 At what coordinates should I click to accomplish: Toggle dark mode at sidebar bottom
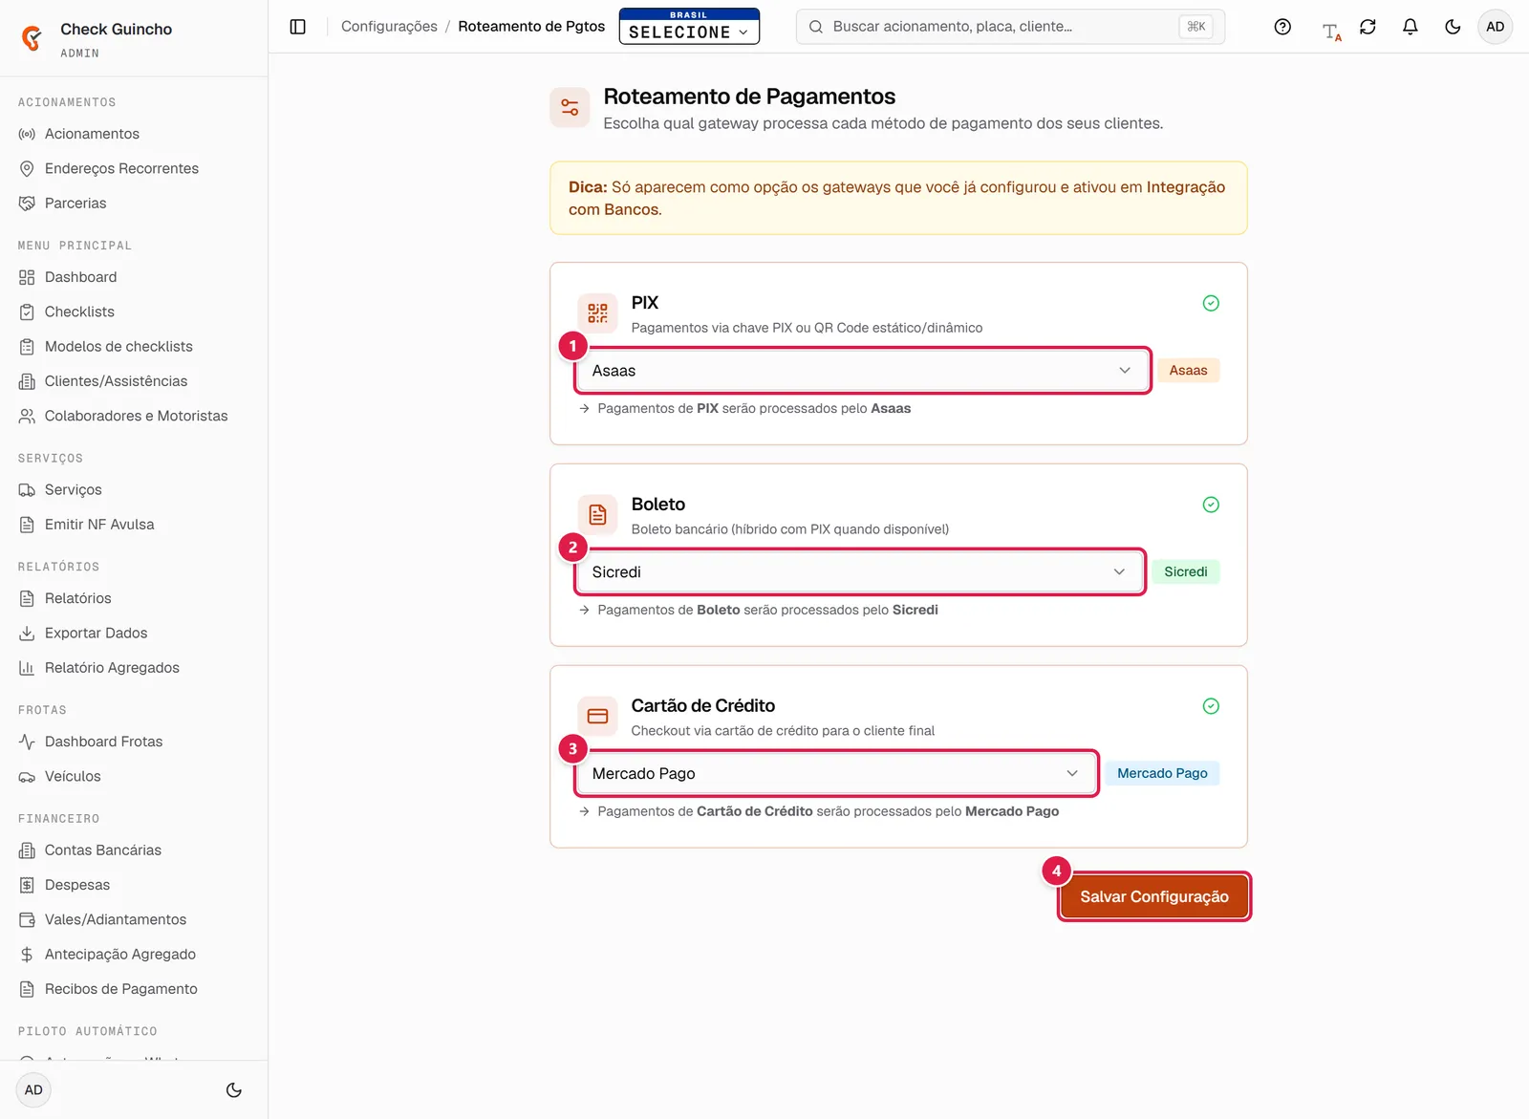(234, 1089)
